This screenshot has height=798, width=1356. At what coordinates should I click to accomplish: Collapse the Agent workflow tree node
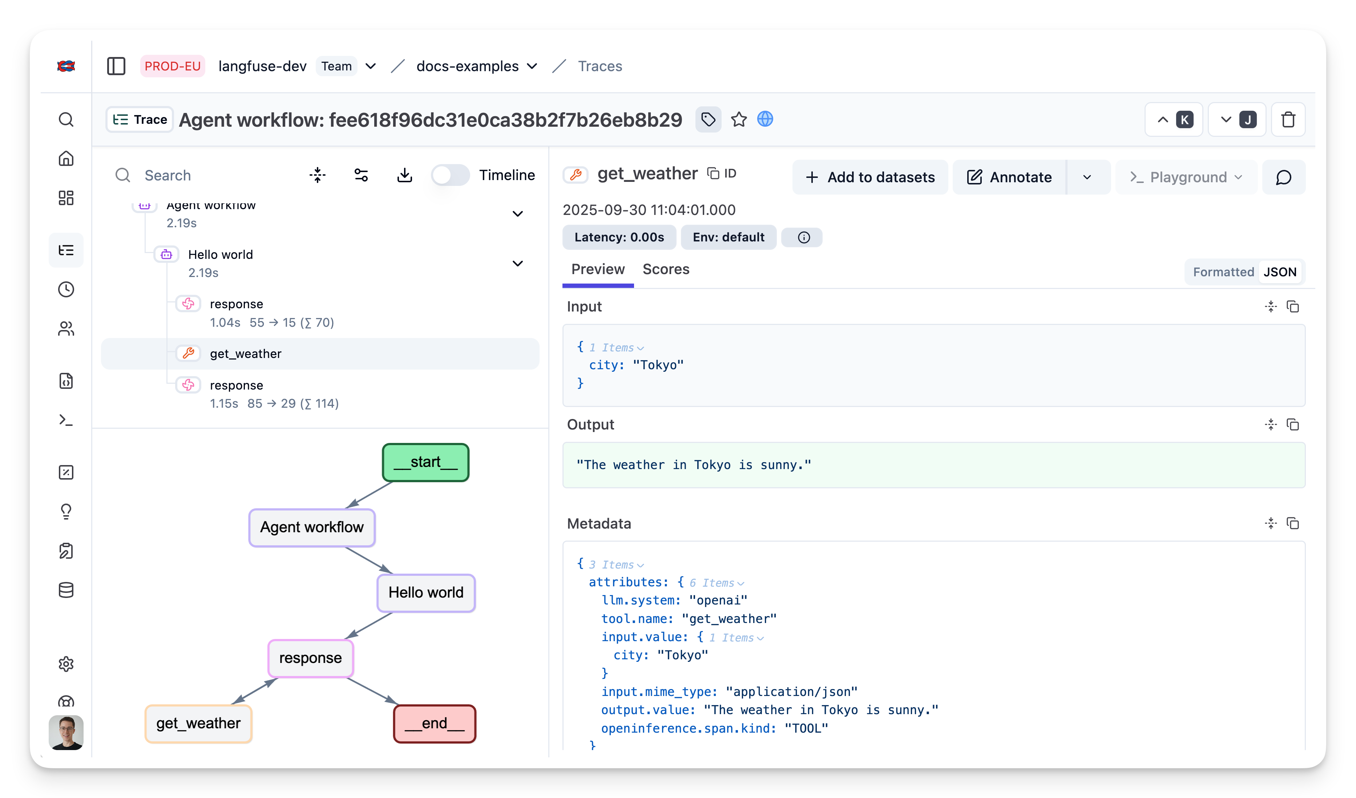click(517, 213)
